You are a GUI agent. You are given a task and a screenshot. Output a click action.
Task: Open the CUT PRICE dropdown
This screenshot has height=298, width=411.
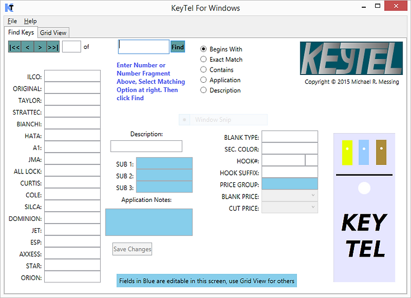tap(290, 207)
